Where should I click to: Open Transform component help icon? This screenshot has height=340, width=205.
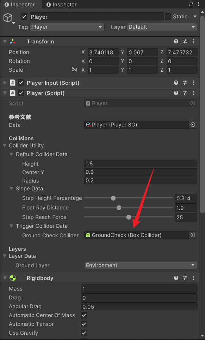[176, 41]
